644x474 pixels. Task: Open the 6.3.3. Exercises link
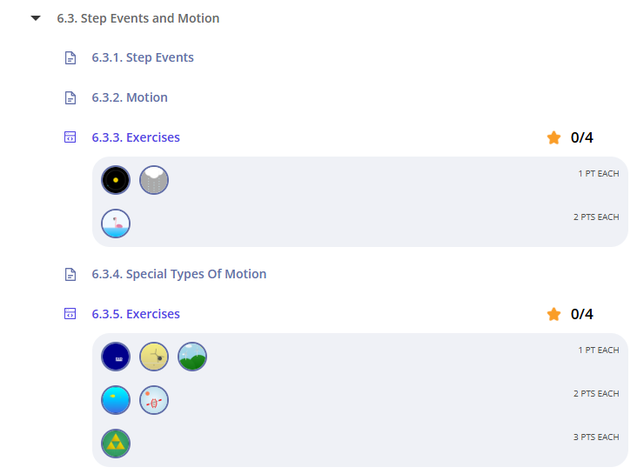[136, 137]
